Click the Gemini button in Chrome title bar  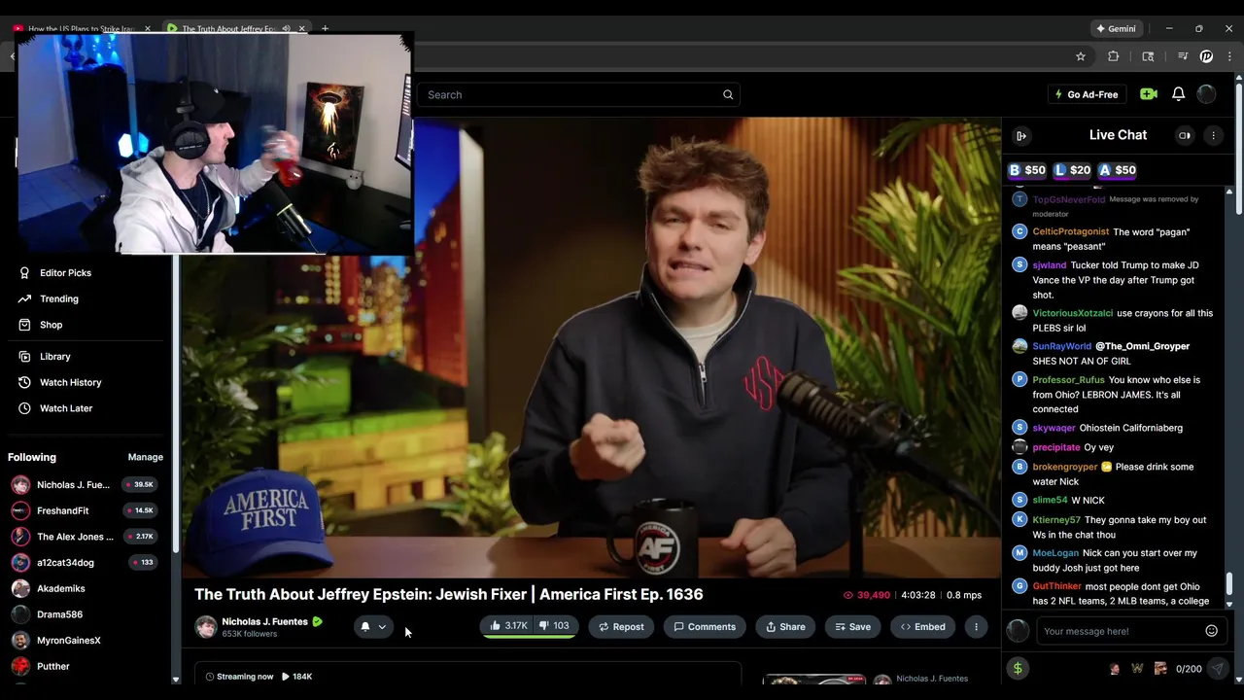pyautogui.click(x=1116, y=29)
